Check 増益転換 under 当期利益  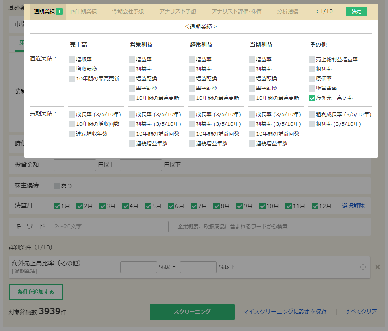click(252, 78)
